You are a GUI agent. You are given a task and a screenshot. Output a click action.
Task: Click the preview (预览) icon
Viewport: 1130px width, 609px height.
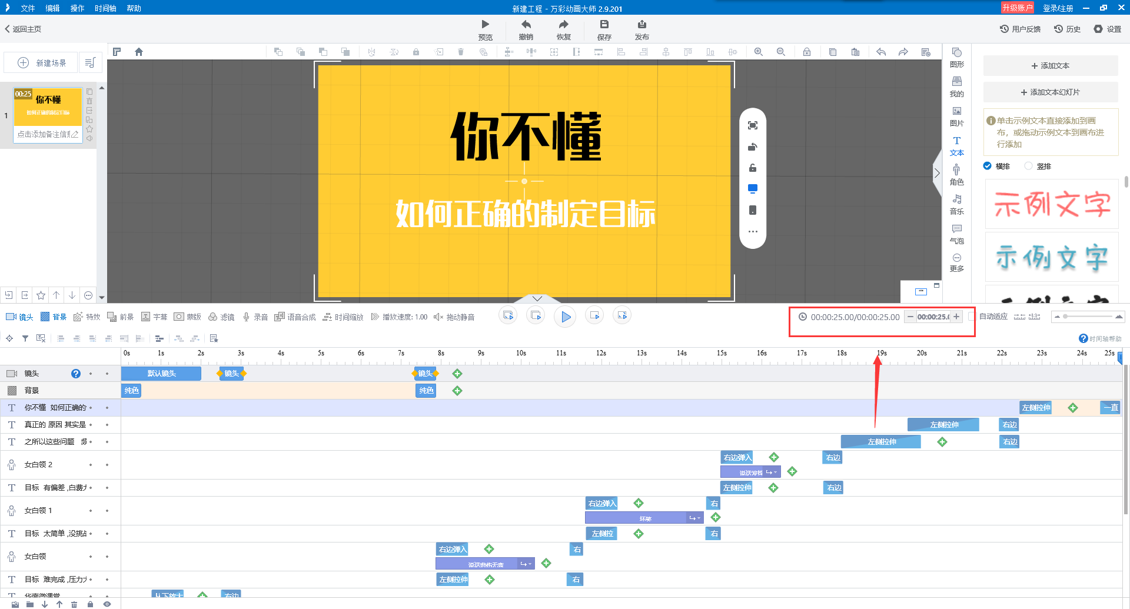click(x=485, y=25)
